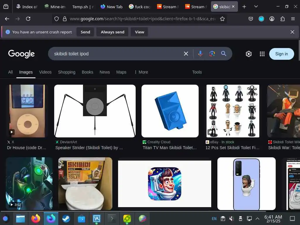The height and width of the screenshot is (225, 300).
Task: Open Firefox View in the tab bar
Action: pyautogui.click(x=6, y=7)
